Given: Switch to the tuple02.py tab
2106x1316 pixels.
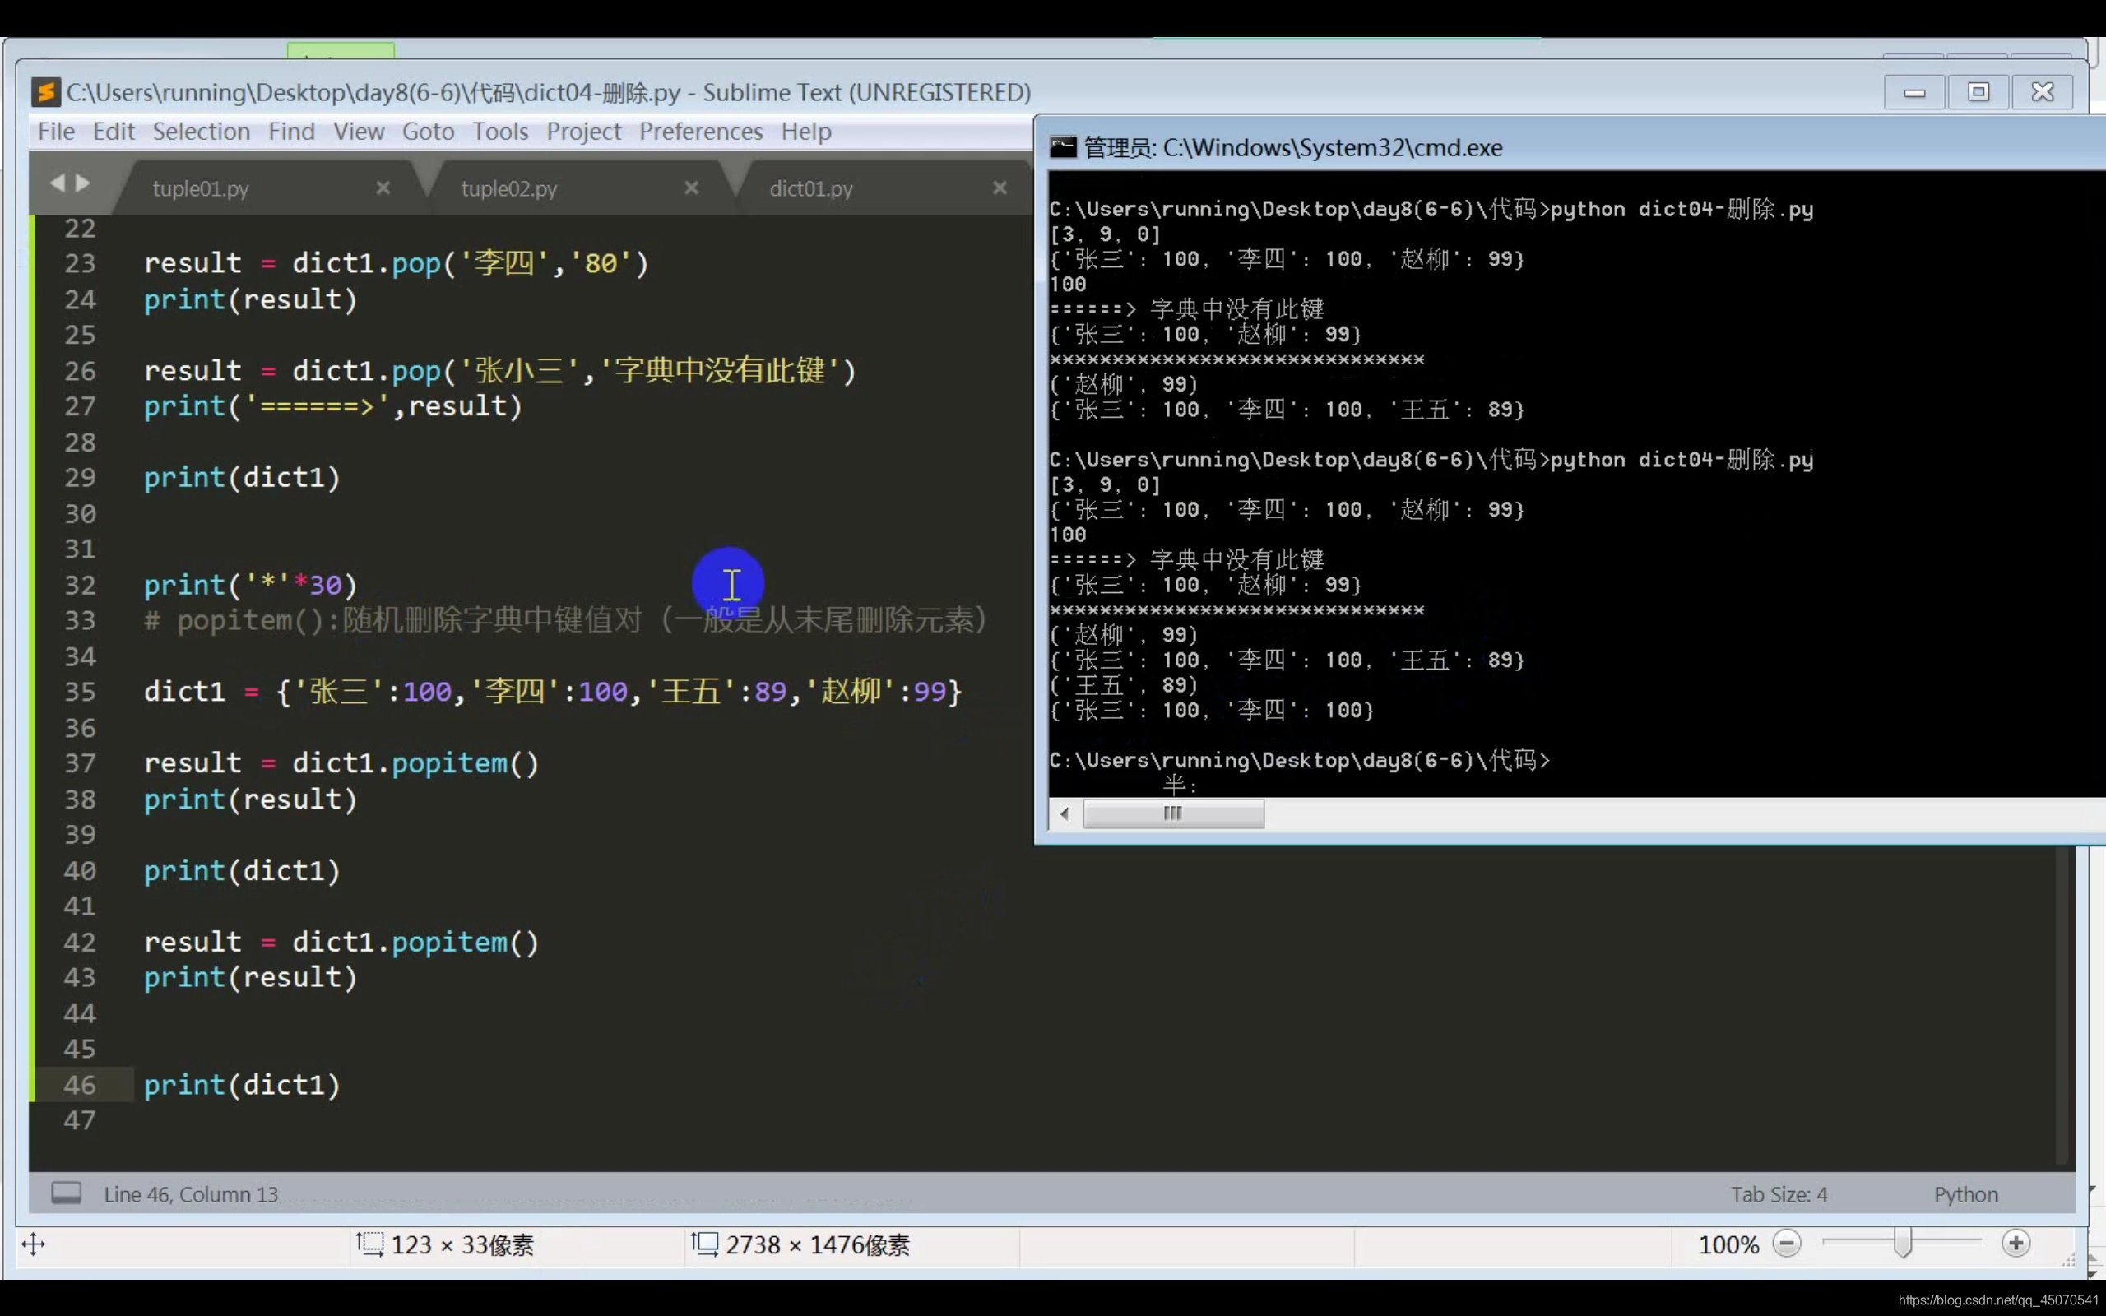Looking at the screenshot, I should pyautogui.click(x=509, y=189).
